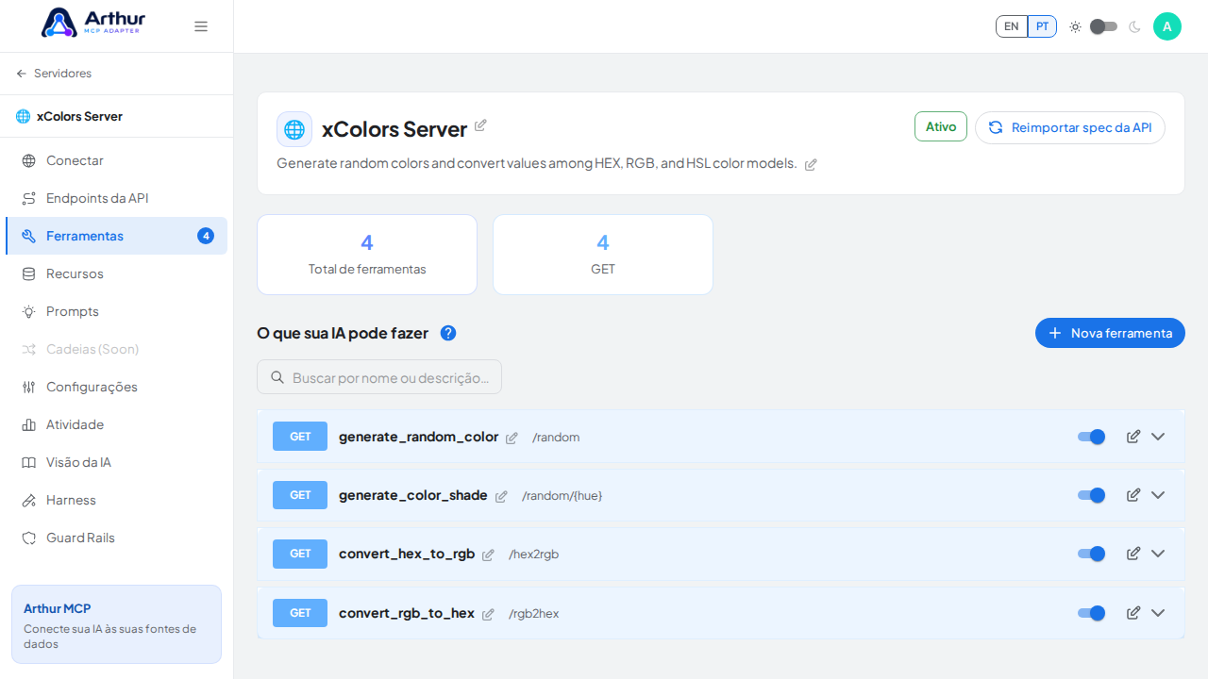The height and width of the screenshot is (679, 1208).
Task: Open the editor for the generate_random_color tool
Action: [x=1133, y=437]
